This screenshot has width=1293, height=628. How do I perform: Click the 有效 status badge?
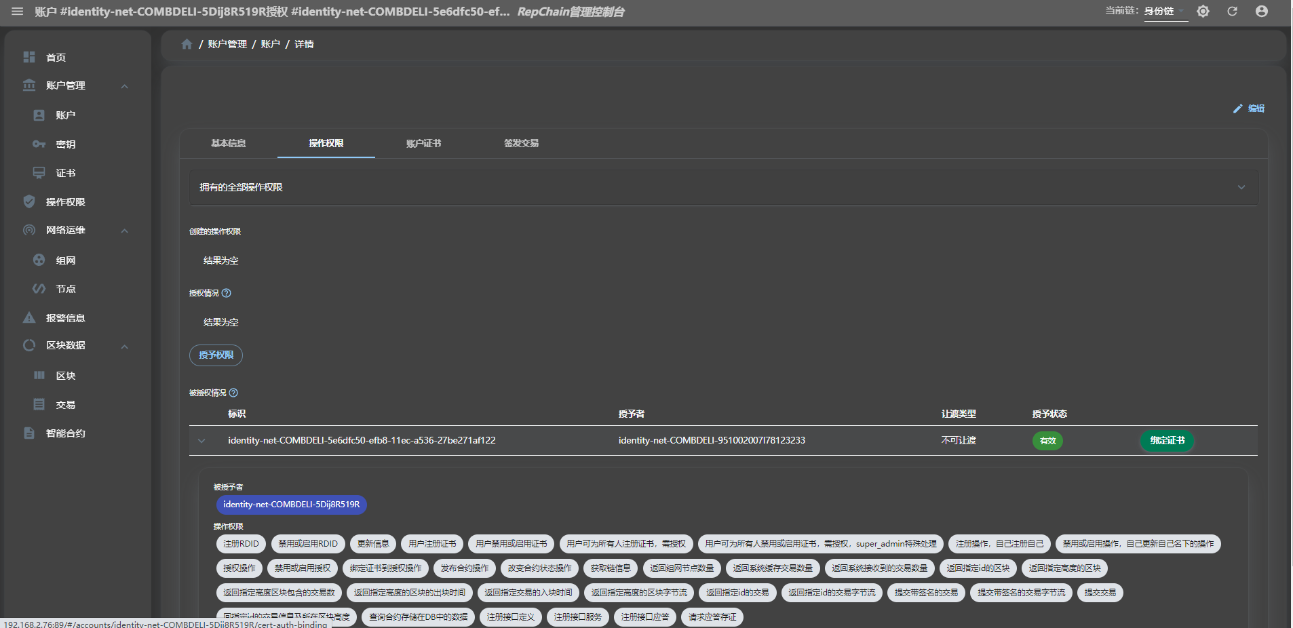coord(1048,441)
